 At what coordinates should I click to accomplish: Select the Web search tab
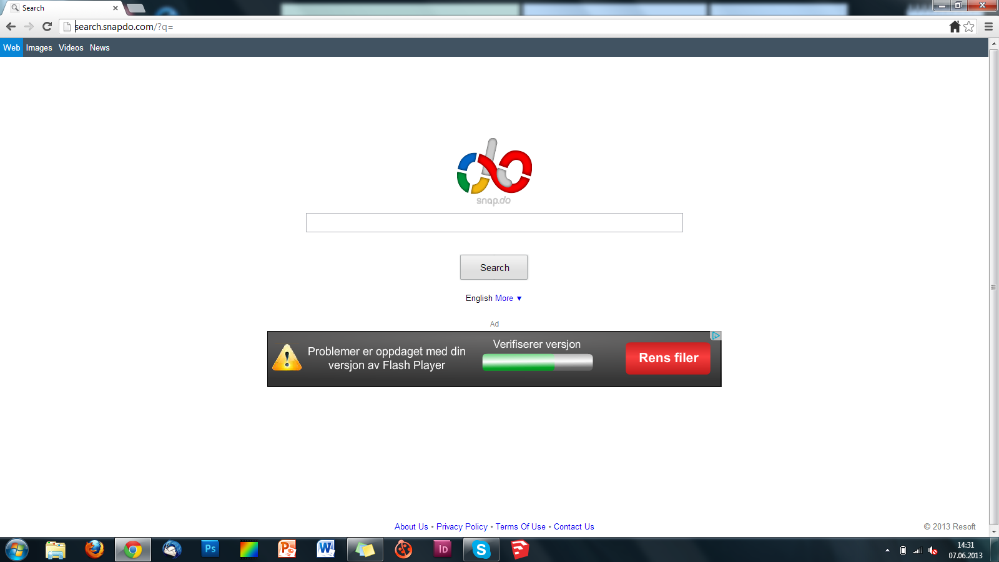(x=12, y=47)
